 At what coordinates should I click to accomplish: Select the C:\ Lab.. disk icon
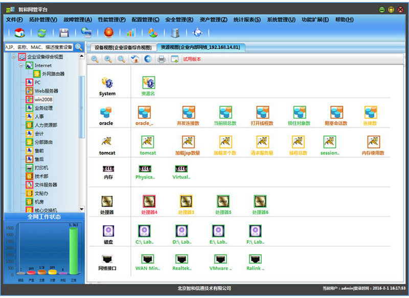click(x=144, y=231)
